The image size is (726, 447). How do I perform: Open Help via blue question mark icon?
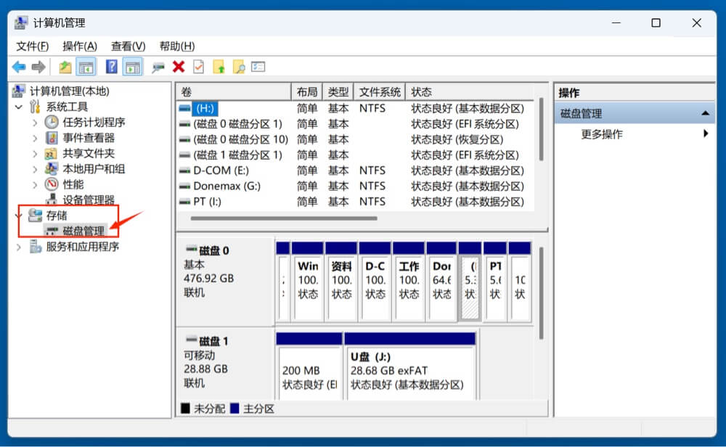(111, 67)
